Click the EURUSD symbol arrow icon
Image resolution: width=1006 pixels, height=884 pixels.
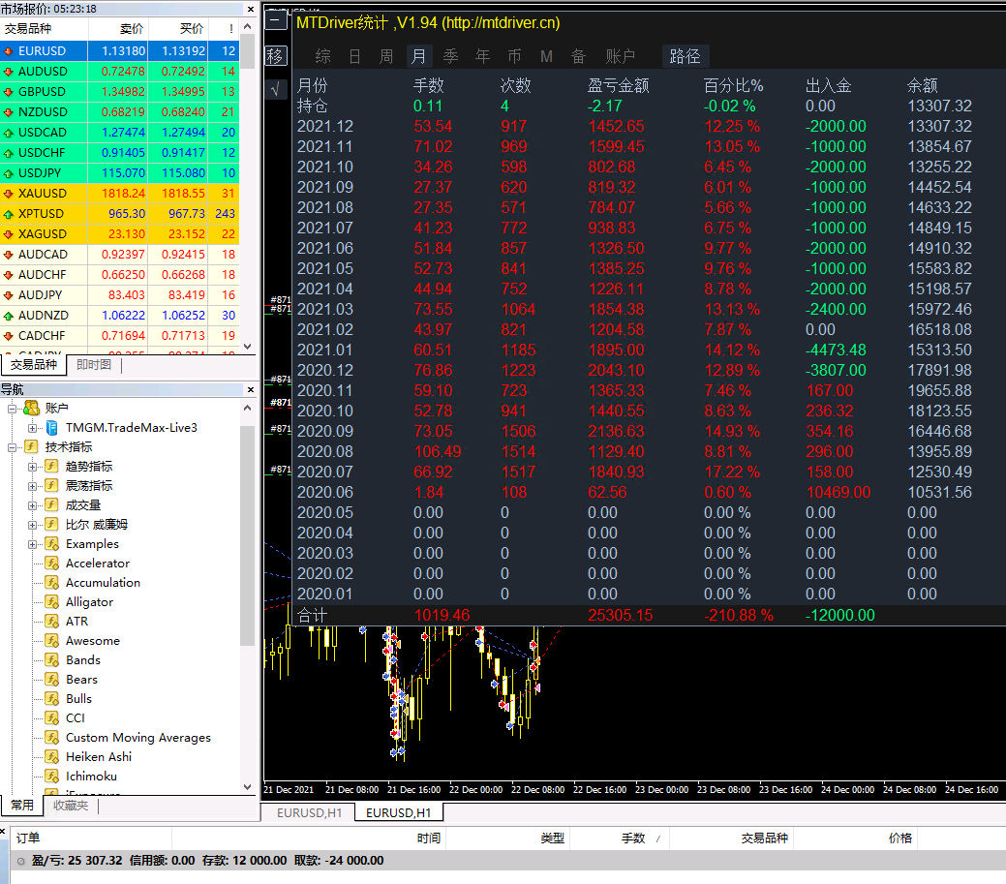(9, 51)
